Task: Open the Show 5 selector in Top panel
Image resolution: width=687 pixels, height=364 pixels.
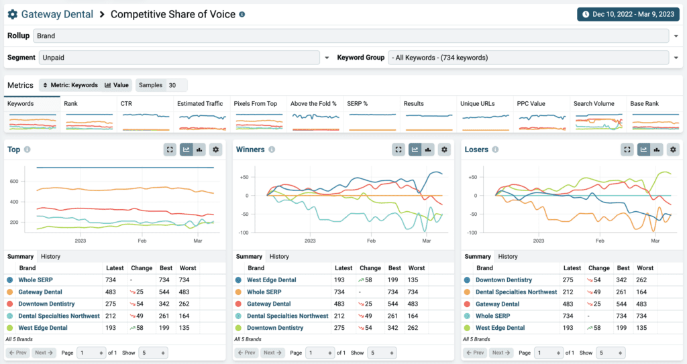Action: tap(153, 353)
